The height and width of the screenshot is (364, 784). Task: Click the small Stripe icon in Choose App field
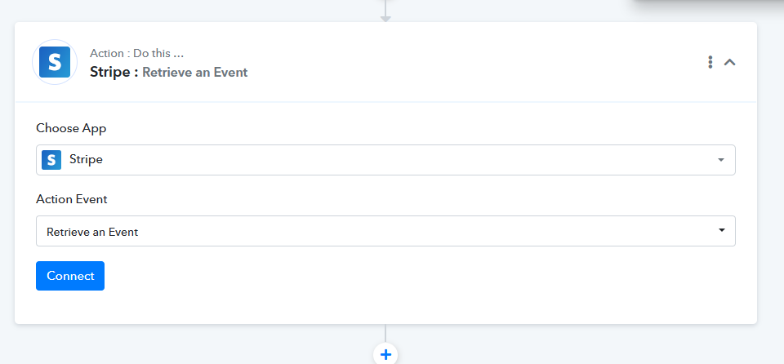[51, 160]
